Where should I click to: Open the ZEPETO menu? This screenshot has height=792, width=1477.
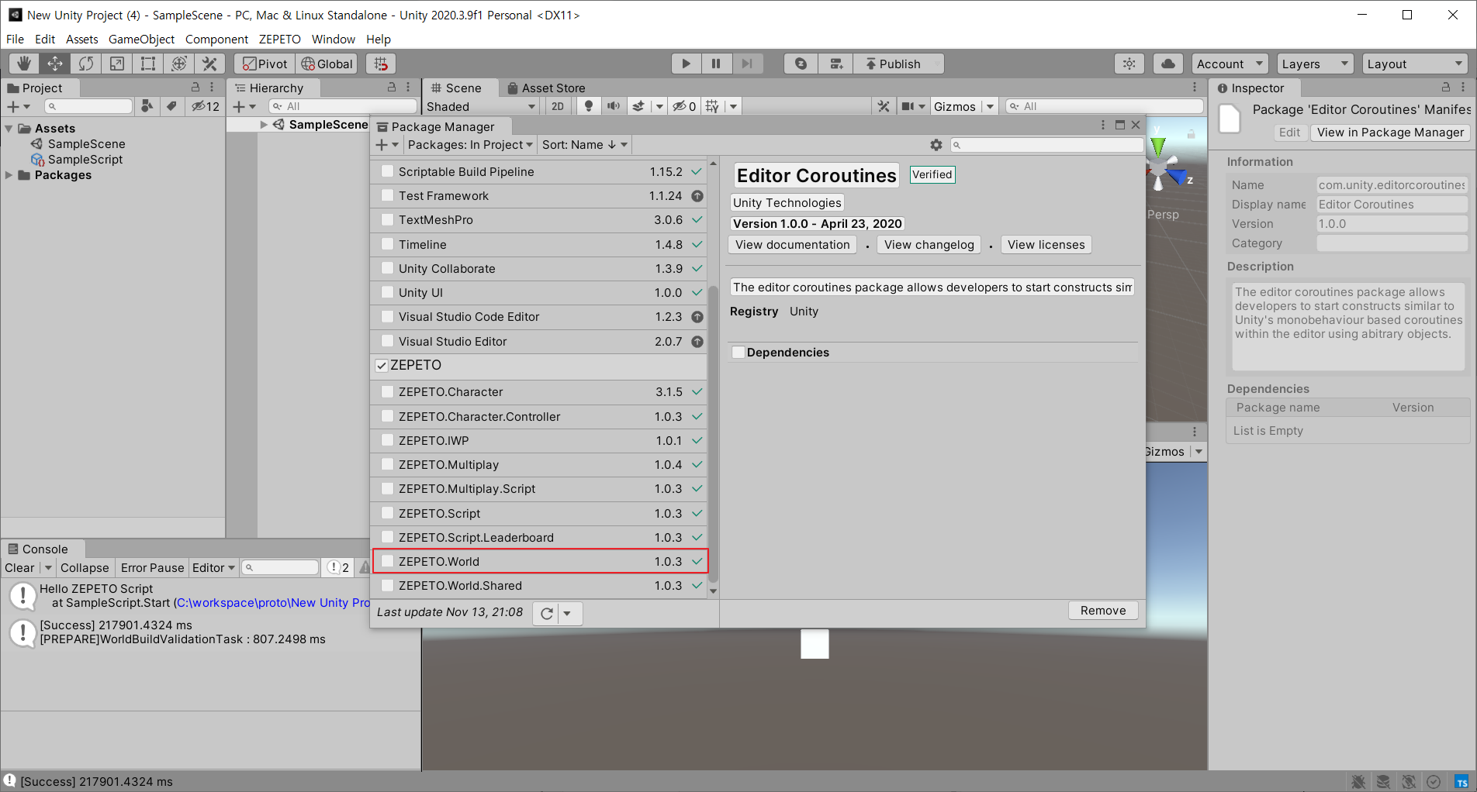point(279,39)
